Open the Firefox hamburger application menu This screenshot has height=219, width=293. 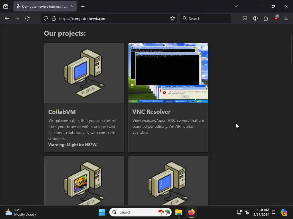[286, 19]
